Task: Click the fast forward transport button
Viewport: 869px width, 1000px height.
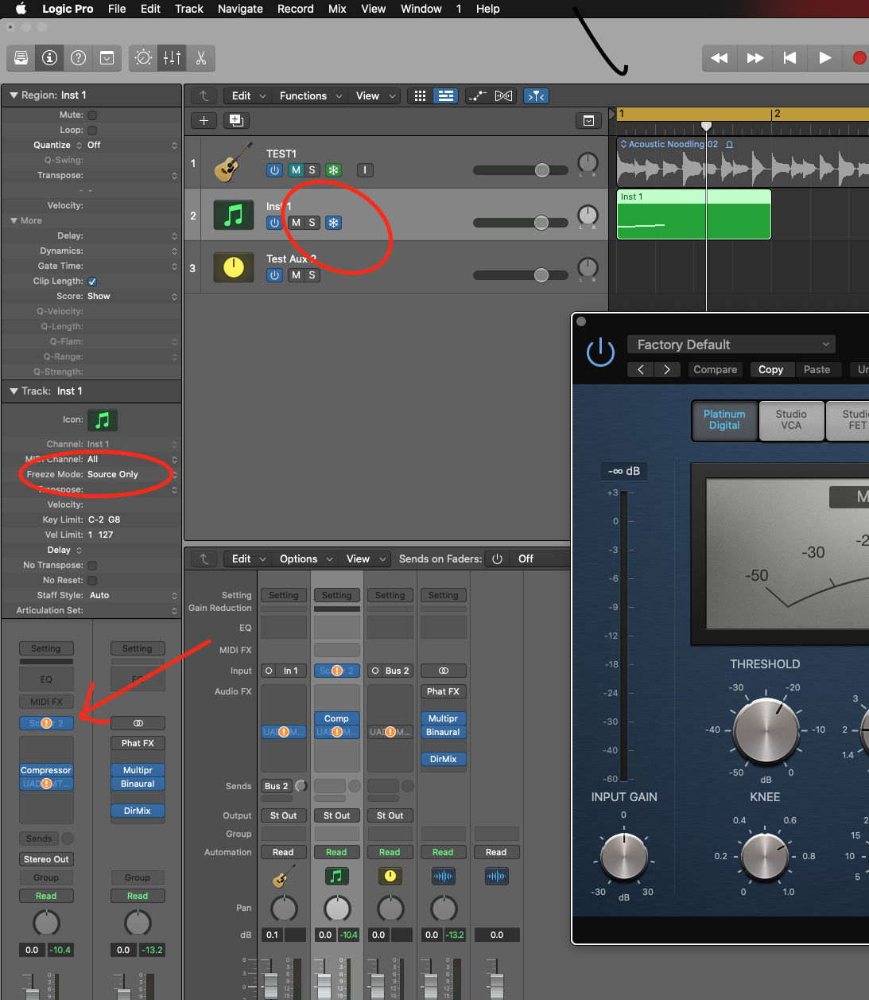Action: click(x=755, y=58)
